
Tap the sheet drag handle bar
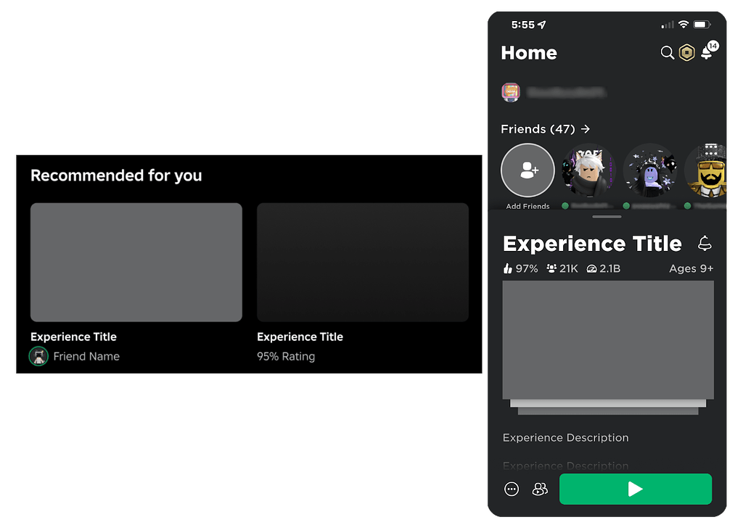(607, 217)
